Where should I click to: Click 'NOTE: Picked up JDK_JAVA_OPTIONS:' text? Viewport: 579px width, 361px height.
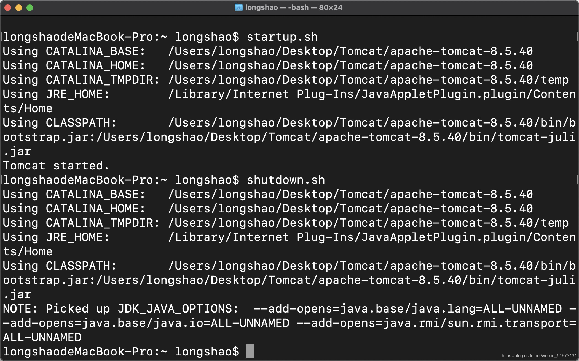[x=120, y=309]
